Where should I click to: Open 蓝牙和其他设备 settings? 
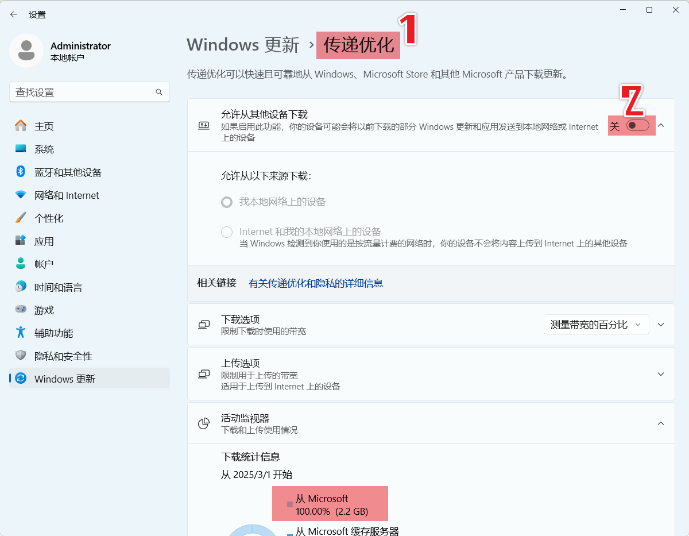(90, 172)
